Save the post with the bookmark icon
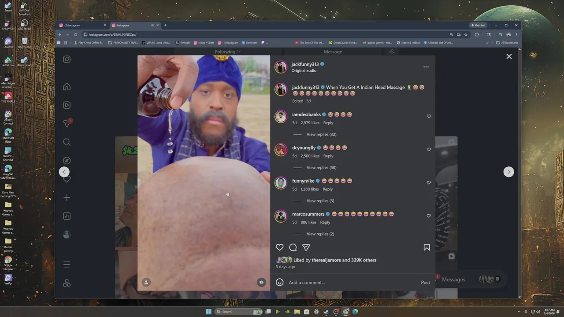Image resolution: width=564 pixels, height=317 pixels. coord(427,247)
